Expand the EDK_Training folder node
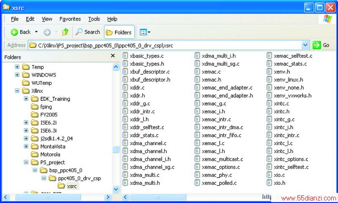Screen dimensions: 338x203 point(26,99)
